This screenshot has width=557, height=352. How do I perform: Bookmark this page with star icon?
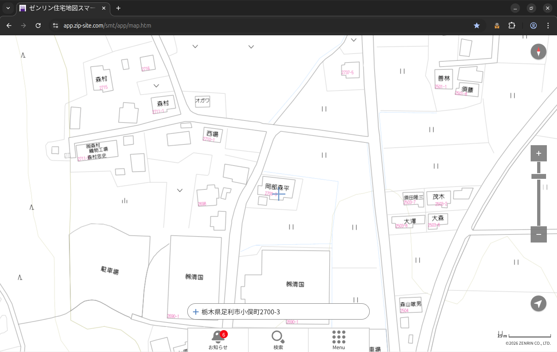[477, 26]
